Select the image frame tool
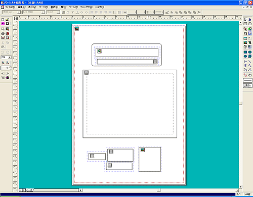Image resolution: width=253 pixels, height=197 pixels. pos(245,42)
